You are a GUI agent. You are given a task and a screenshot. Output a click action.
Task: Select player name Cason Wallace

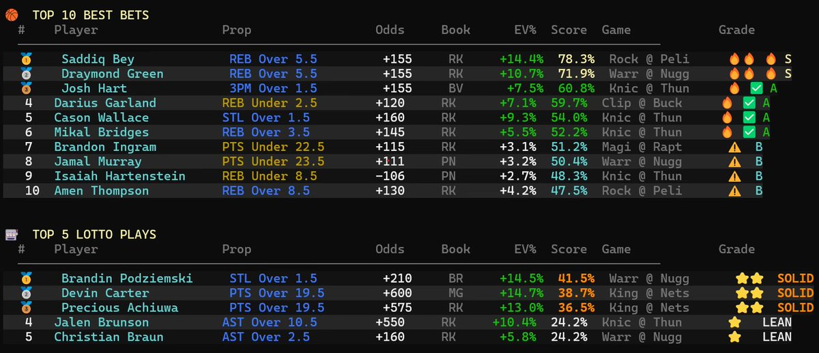pyautogui.click(x=101, y=117)
